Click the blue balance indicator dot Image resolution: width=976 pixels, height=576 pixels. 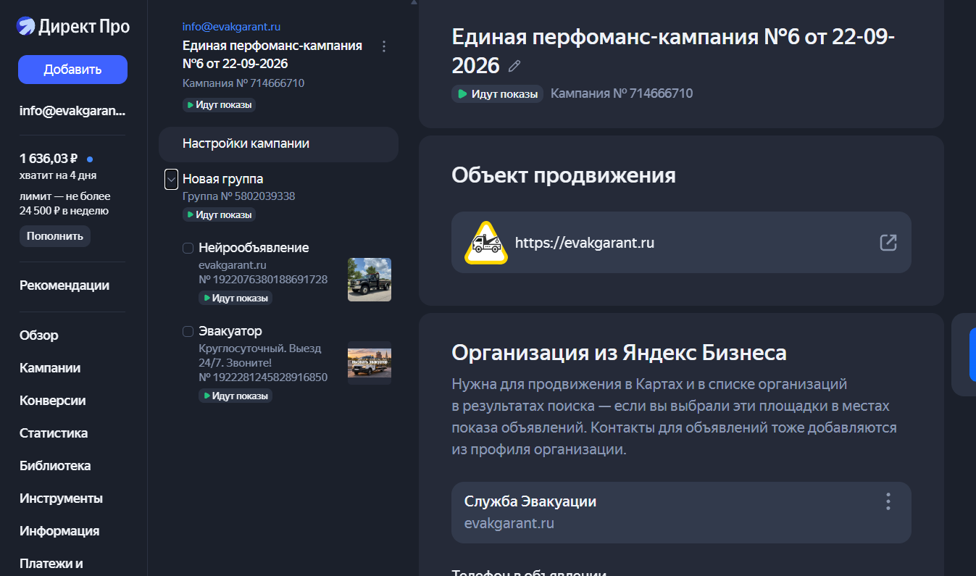click(x=90, y=159)
